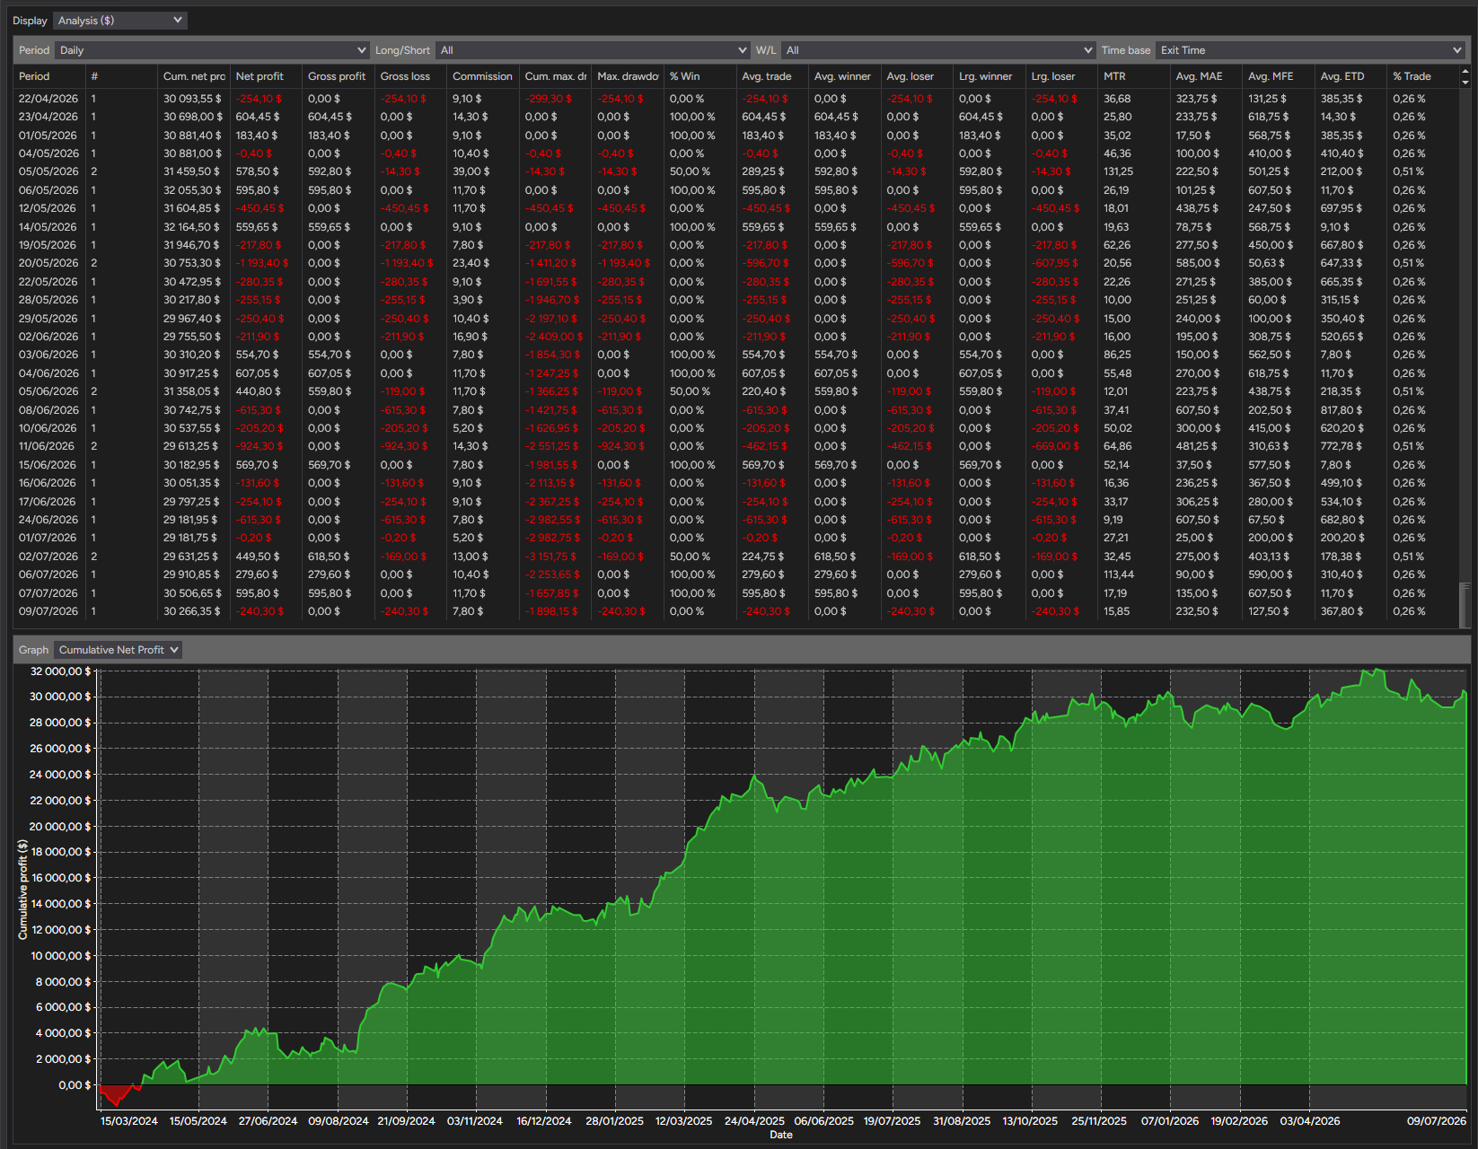Viewport: 1478px width, 1149px height.
Task: Click cumulative net profit cell 30 698,00 $
Action: coord(193,117)
